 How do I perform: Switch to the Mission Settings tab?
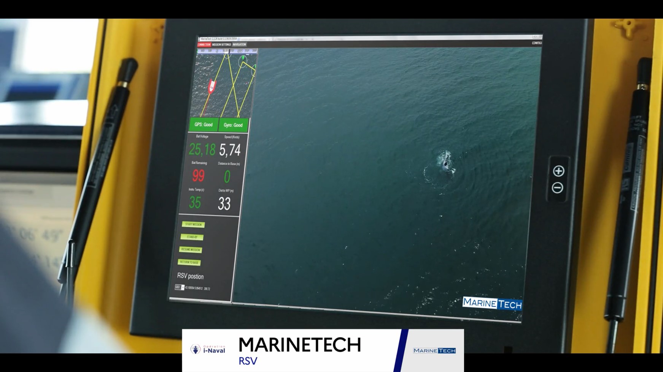(221, 44)
